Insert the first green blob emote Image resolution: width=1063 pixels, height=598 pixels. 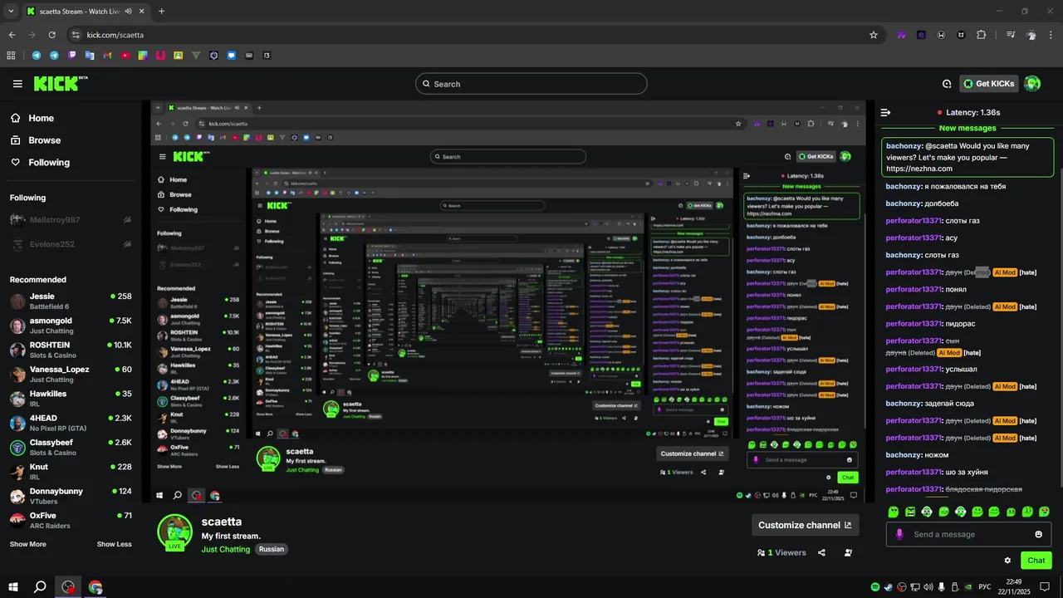coord(894,512)
